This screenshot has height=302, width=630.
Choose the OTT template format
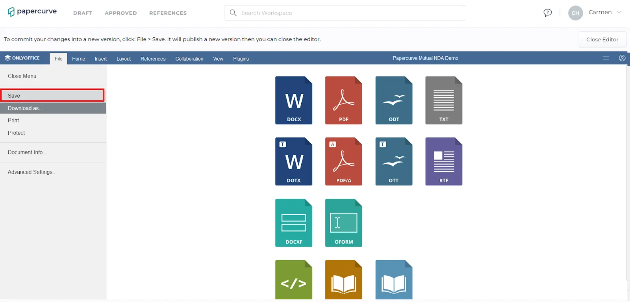(394, 161)
